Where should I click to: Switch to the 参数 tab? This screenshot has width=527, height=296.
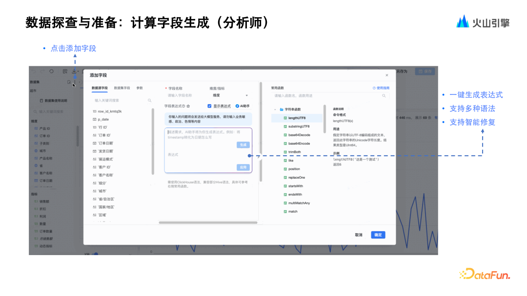pos(140,88)
